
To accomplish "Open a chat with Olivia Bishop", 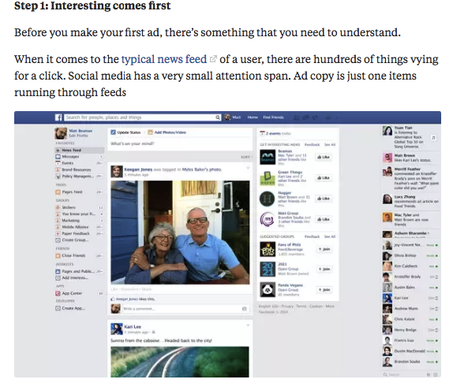I will [x=410, y=255].
